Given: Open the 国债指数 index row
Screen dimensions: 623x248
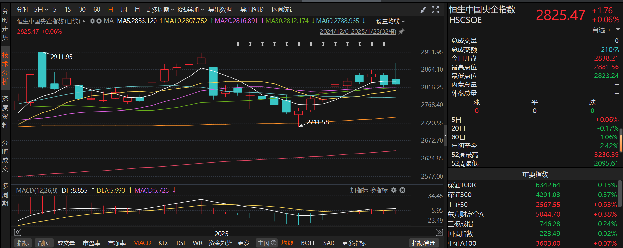Looking at the screenshot, I should [532, 234].
